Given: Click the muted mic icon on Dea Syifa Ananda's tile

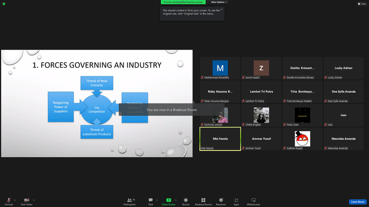Looking at the screenshot, I should pyautogui.click(x=326, y=101).
